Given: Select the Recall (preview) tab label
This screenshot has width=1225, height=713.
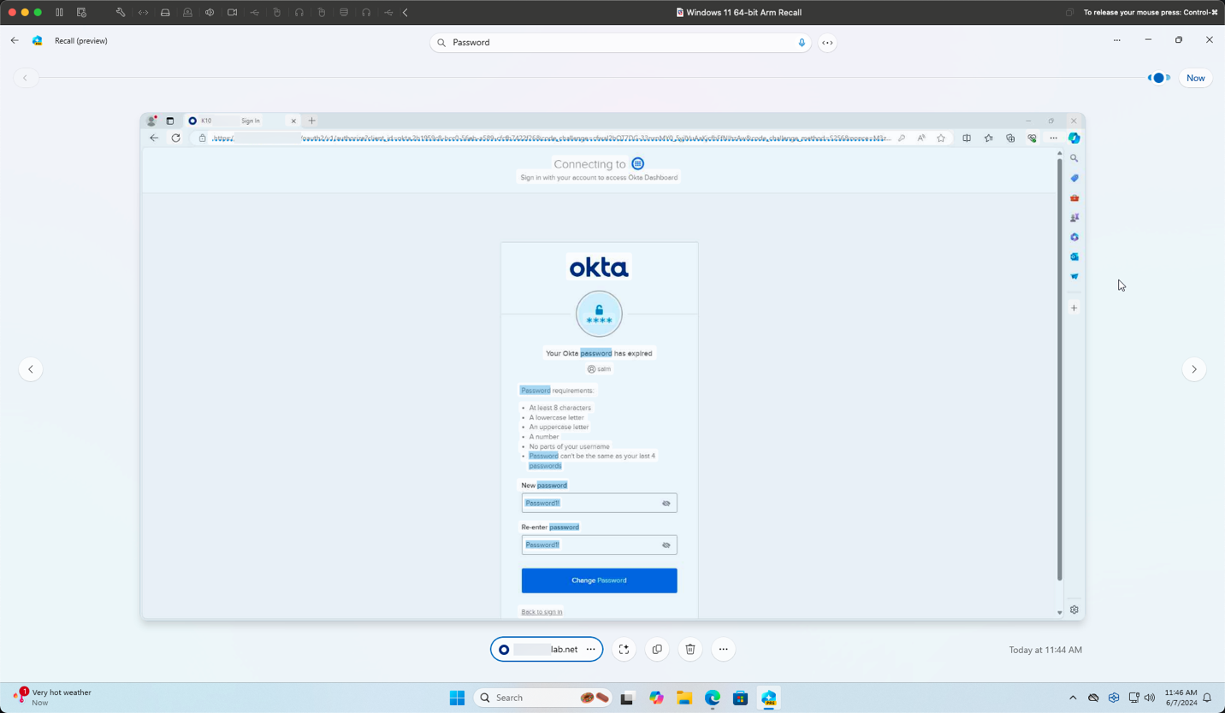Looking at the screenshot, I should point(80,40).
